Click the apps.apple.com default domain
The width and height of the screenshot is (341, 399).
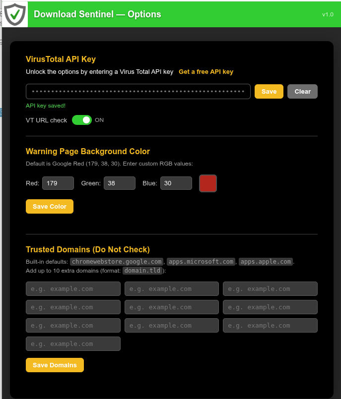tap(266, 262)
